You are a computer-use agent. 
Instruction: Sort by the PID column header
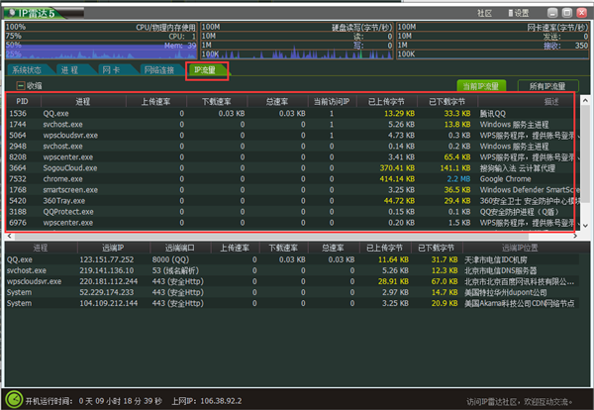coord(20,101)
